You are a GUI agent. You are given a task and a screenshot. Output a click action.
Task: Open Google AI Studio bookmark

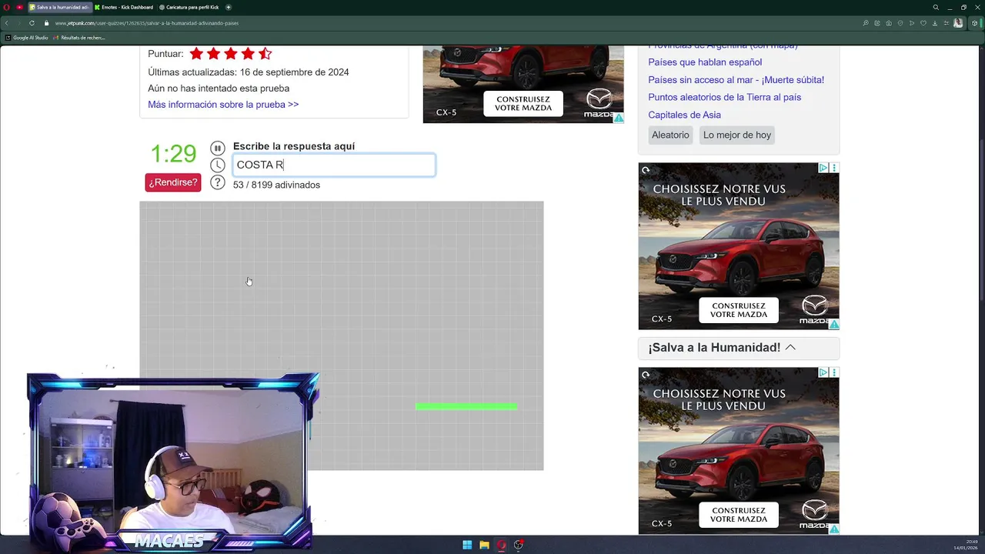point(27,38)
